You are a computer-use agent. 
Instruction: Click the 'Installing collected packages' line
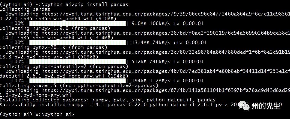(x=108, y=100)
